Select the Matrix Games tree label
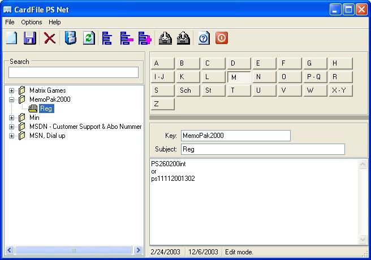 pos(48,90)
